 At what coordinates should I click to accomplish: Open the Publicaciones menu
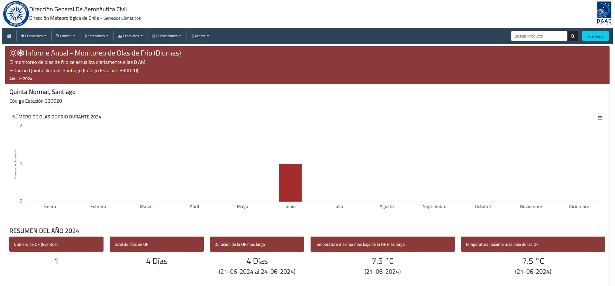coord(167,36)
